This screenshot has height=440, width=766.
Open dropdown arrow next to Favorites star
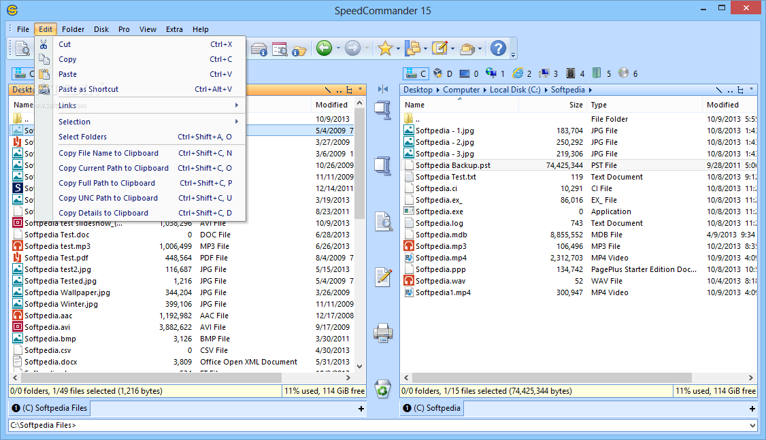pos(398,49)
